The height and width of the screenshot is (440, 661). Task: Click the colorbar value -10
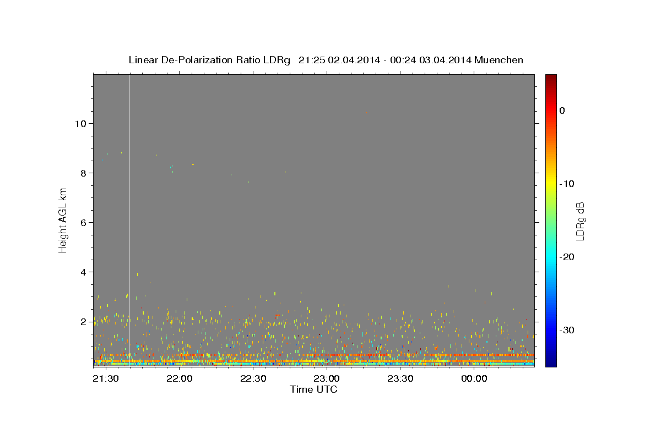pos(567,184)
